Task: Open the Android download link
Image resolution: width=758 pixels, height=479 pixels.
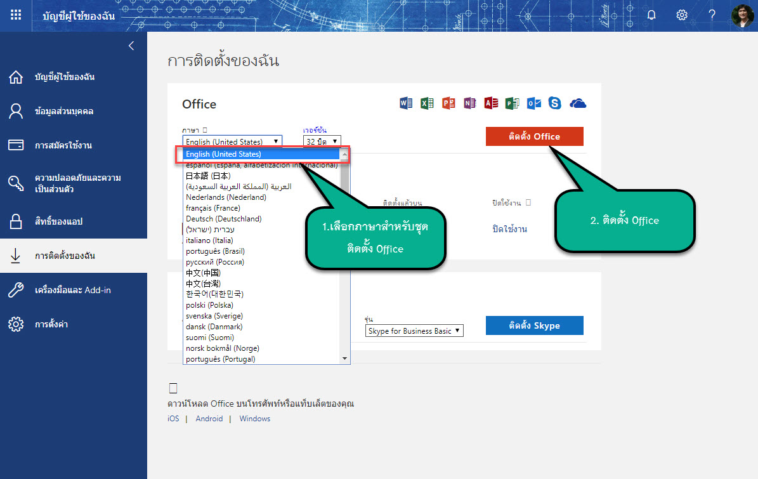Action: click(x=209, y=419)
